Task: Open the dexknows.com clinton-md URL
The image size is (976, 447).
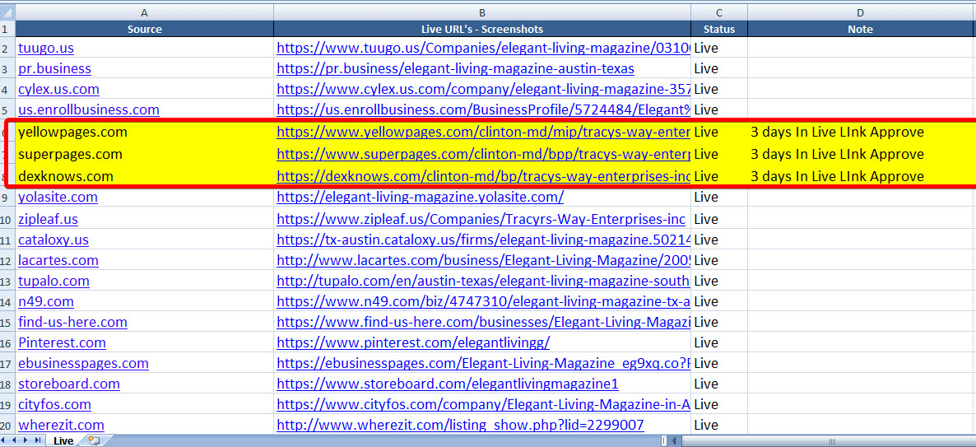Action: pyautogui.click(x=483, y=176)
